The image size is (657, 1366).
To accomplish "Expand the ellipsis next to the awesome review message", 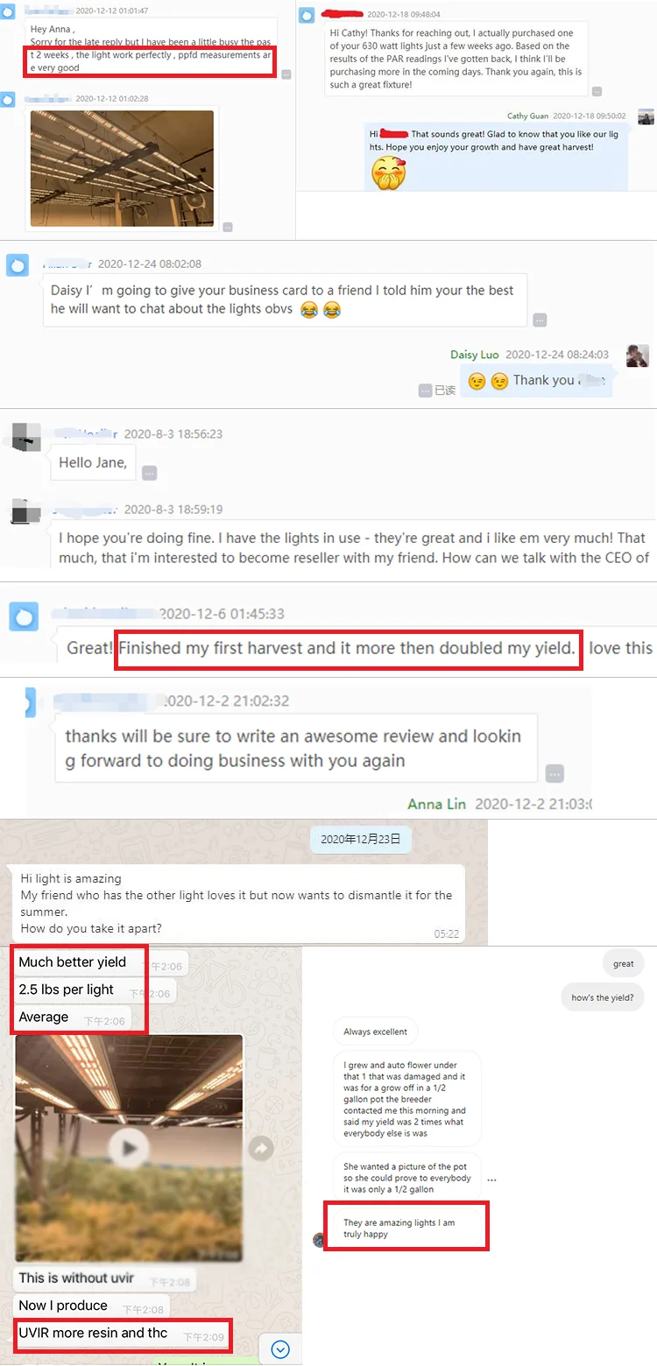I will coord(555,773).
